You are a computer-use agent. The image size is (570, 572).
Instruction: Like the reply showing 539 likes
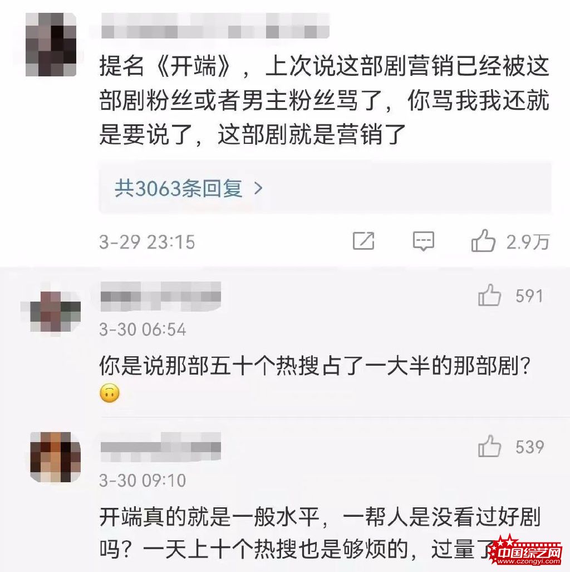489,446
